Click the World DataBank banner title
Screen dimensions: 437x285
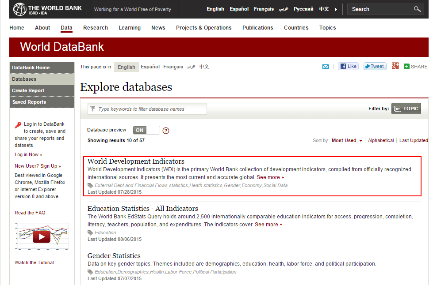(62, 47)
